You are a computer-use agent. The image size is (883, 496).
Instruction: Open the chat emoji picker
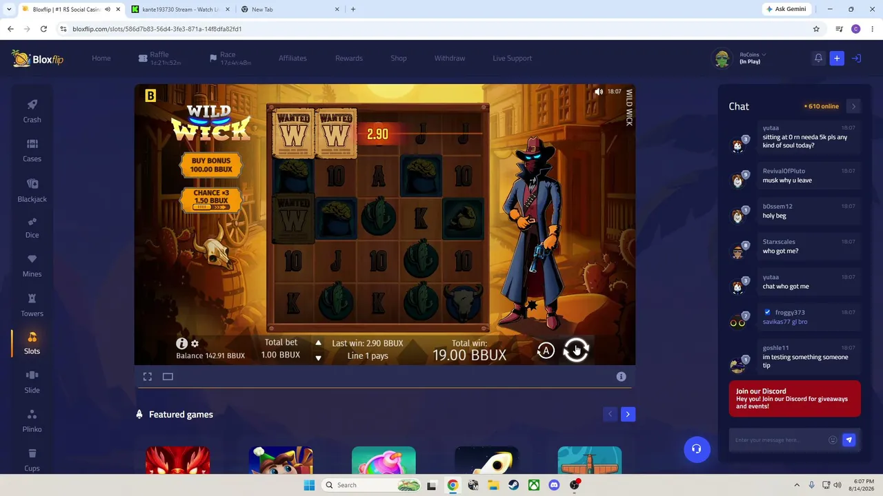pos(833,440)
